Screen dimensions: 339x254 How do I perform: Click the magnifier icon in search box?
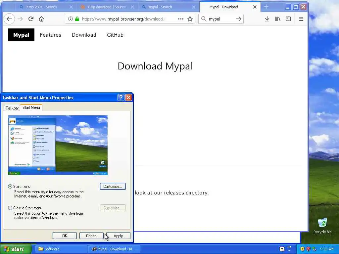(x=204, y=19)
